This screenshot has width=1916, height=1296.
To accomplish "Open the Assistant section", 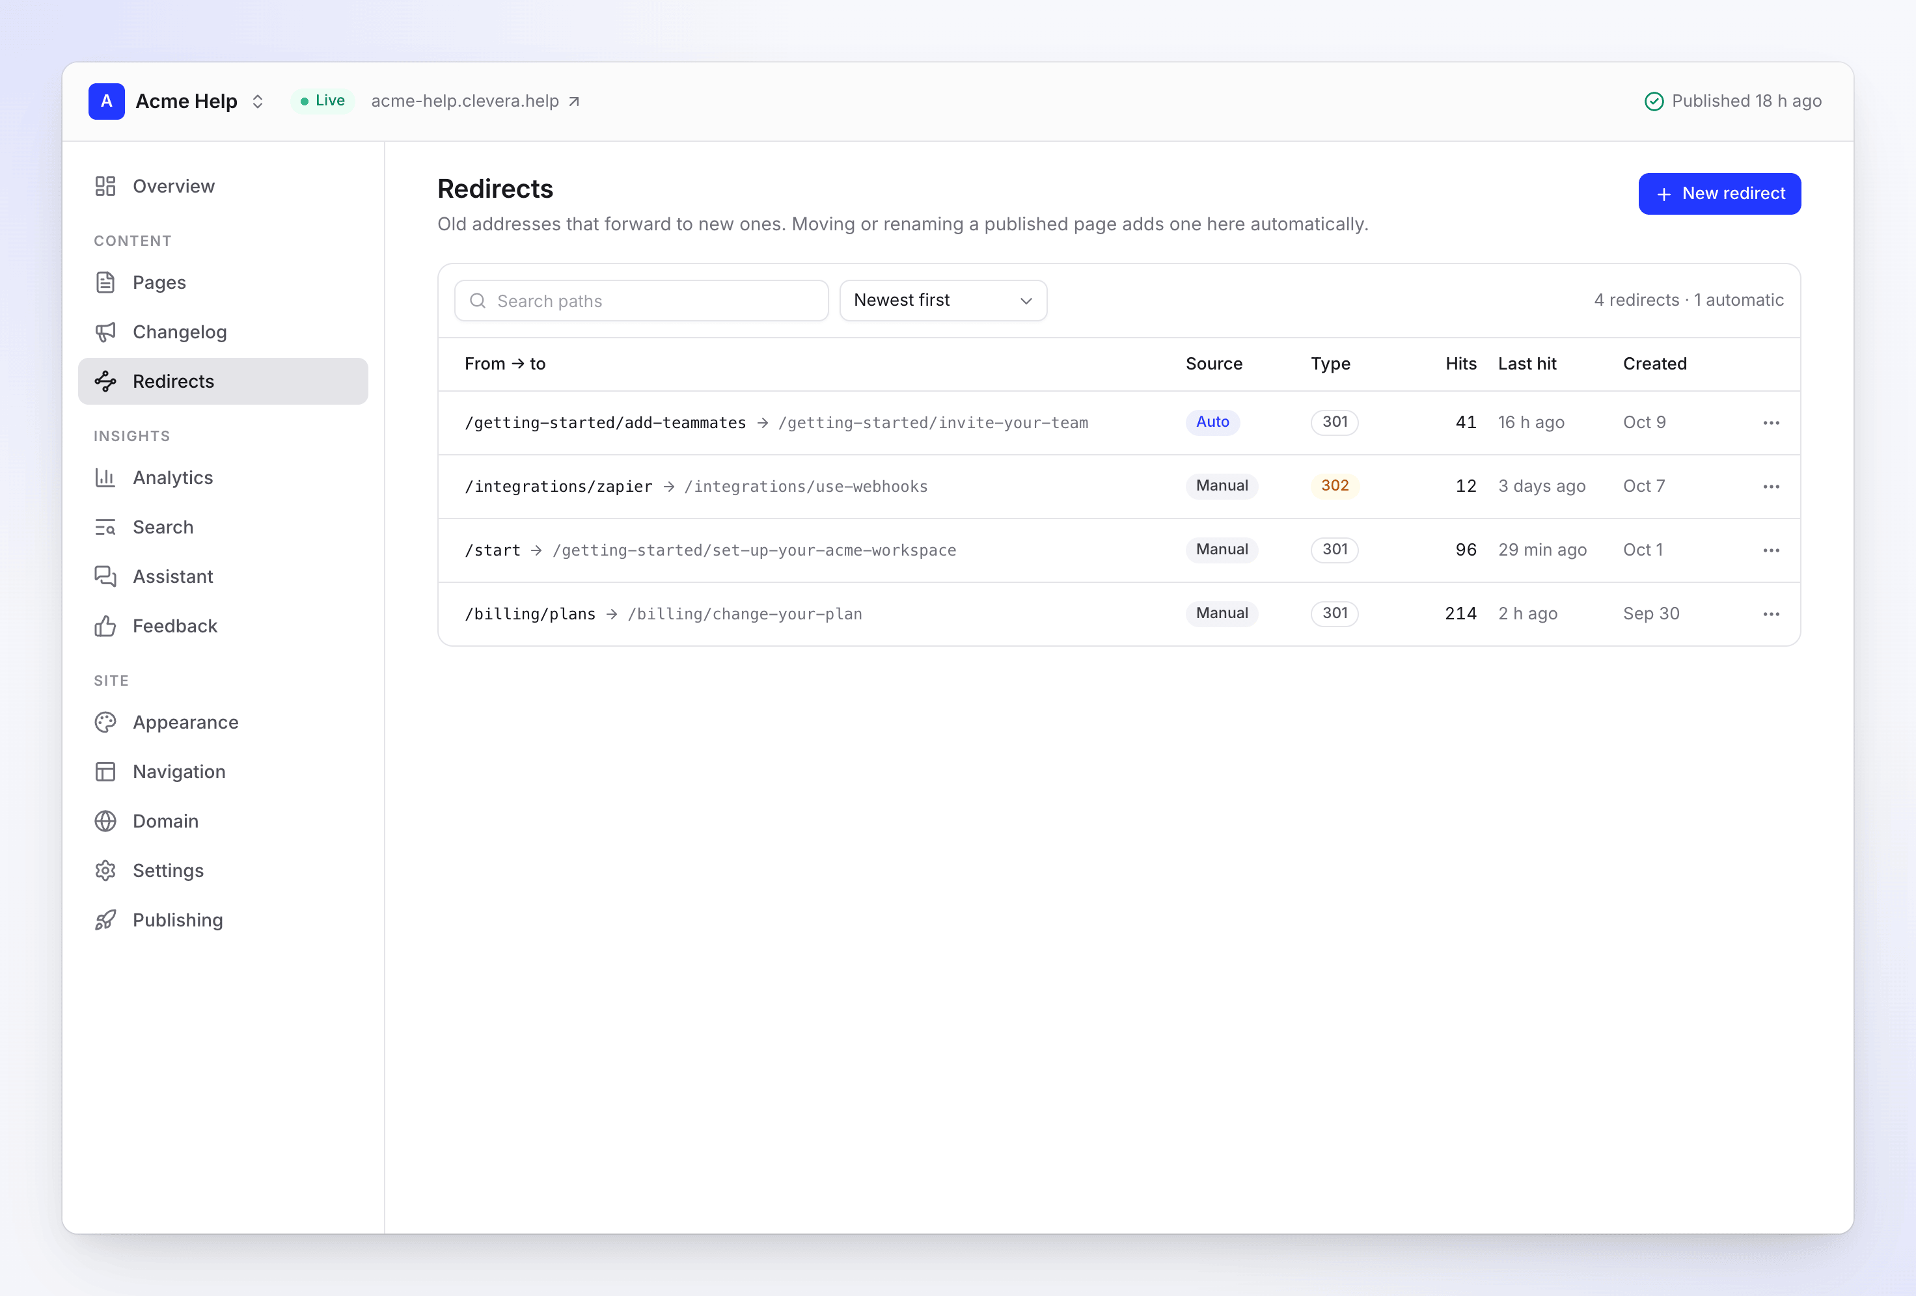I will click(223, 576).
